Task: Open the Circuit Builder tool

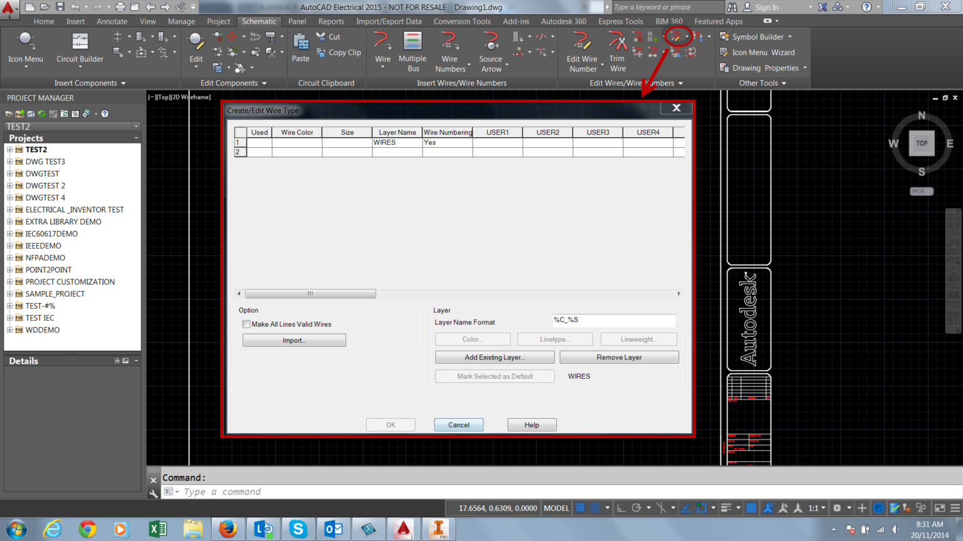Action: tap(80, 50)
